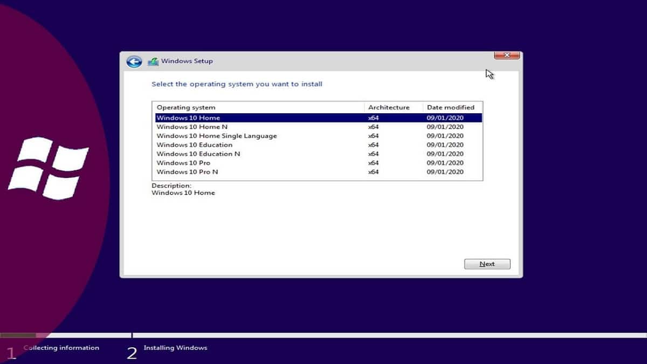Click the Installing Windows step label
The image size is (647, 364).
click(175, 348)
